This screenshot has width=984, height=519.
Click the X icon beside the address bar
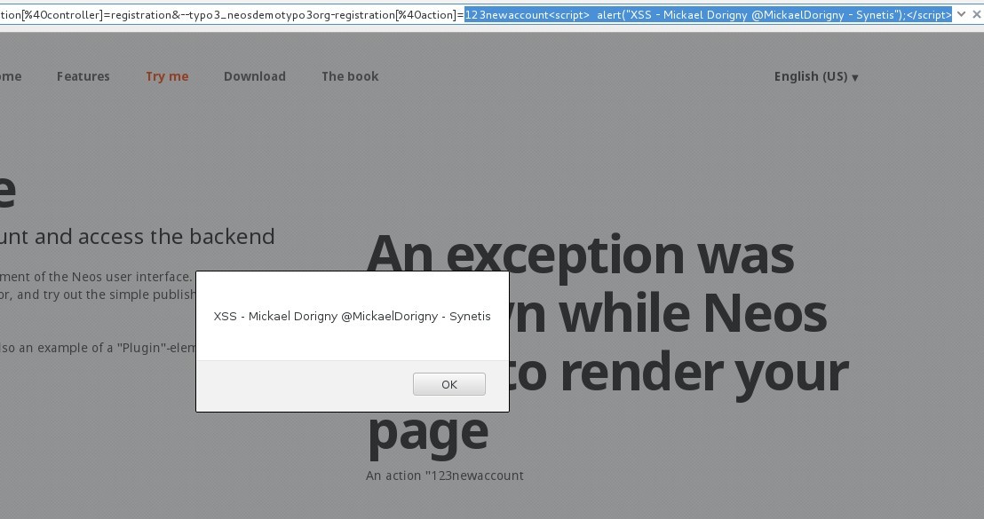(977, 14)
